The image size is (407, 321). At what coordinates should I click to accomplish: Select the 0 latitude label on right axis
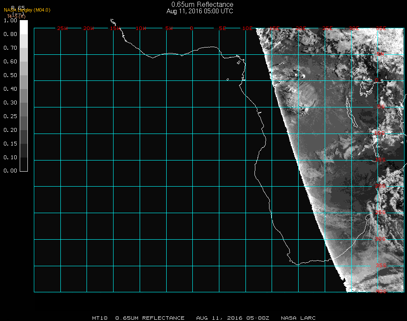pyautogui.click(x=377, y=80)
